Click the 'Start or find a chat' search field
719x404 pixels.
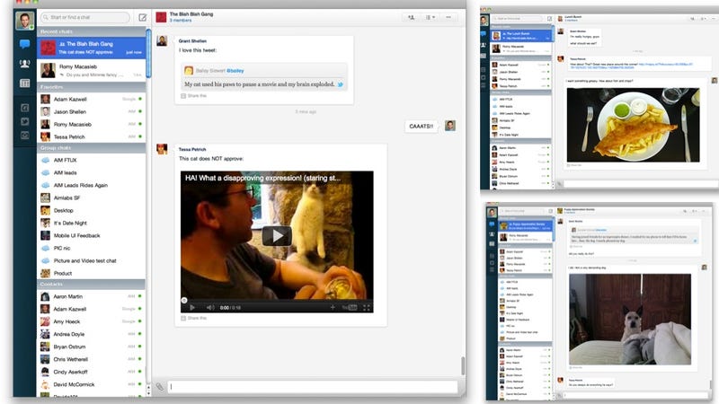[85, 17]
